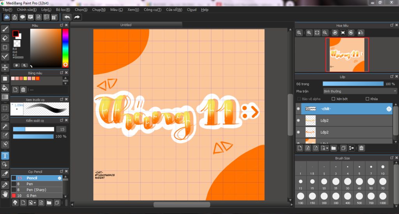Image resolution: width=399 pixels, height=214 pixels.
Task: Adjust the Độ trong opacity slider
Action: pos(353,84)
